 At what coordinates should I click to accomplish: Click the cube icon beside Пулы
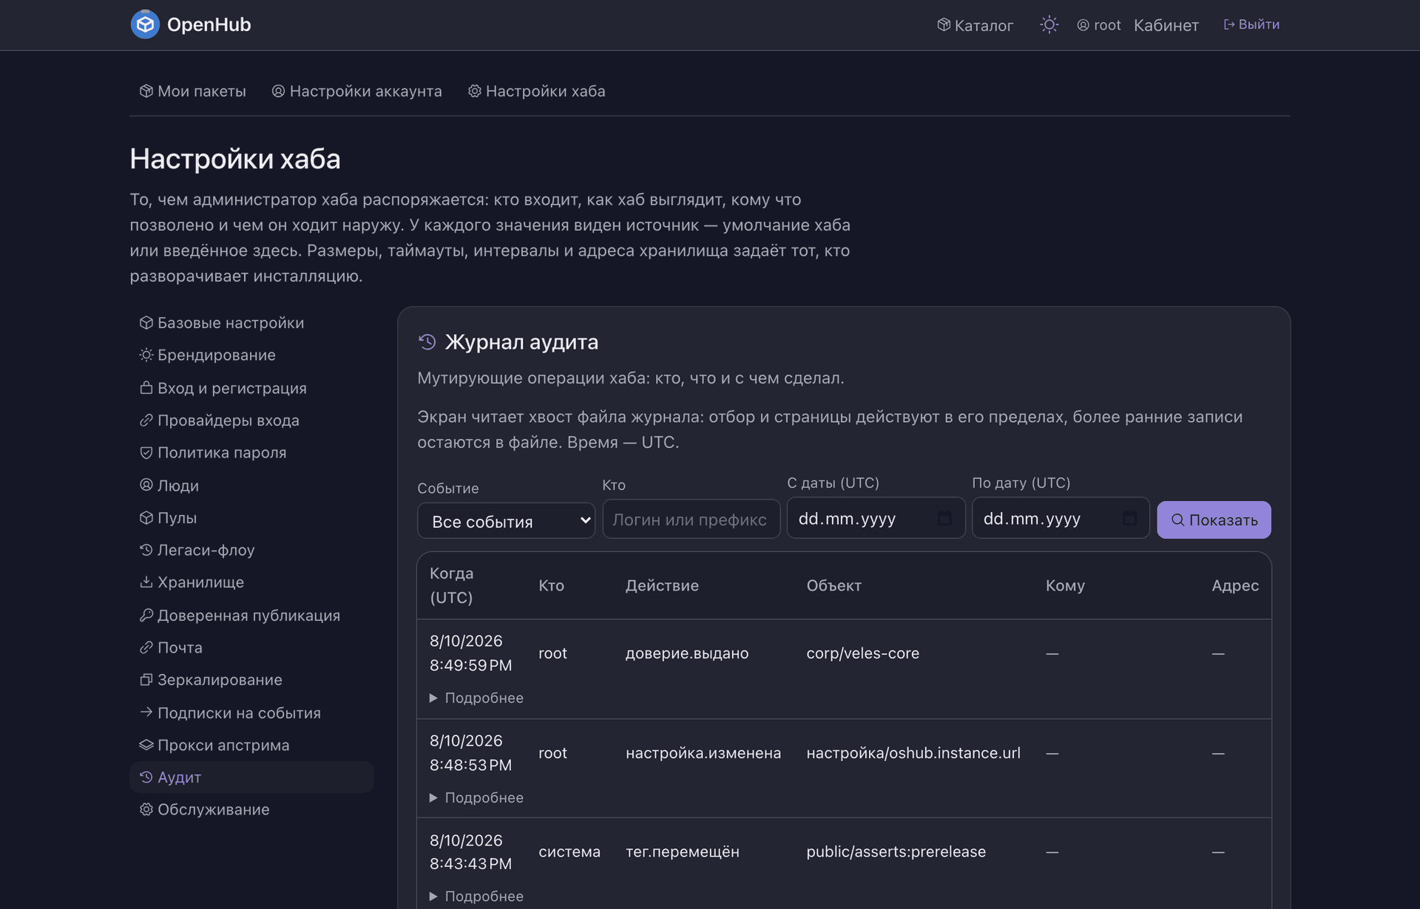point(146,517)
